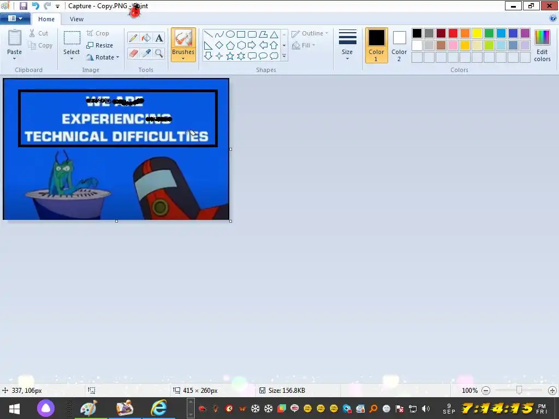Expand the Brushes dropdown arrow
The height and width of the screenshot is (419, 559).
(183, 59)
